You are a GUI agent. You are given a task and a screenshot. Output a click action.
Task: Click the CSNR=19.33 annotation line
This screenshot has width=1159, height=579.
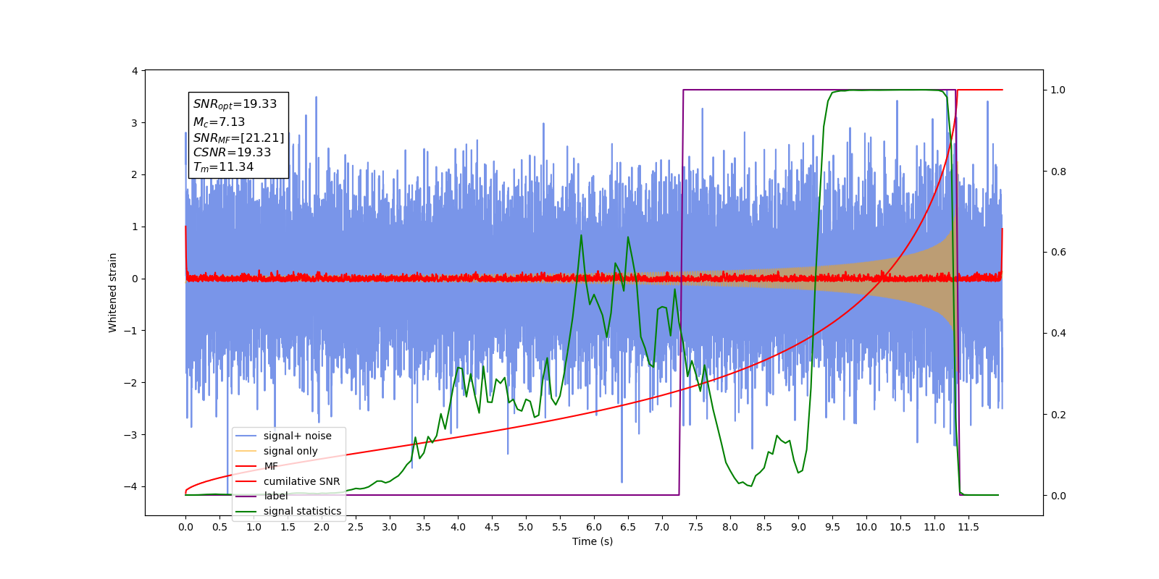click(232, 152)
